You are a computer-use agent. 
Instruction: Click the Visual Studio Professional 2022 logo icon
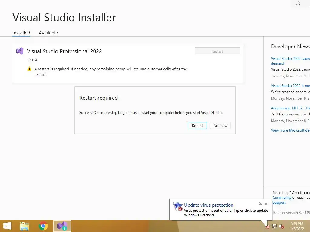20,51
